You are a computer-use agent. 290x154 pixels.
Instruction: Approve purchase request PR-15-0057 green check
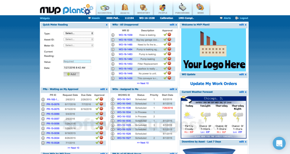tap(97, 118)
